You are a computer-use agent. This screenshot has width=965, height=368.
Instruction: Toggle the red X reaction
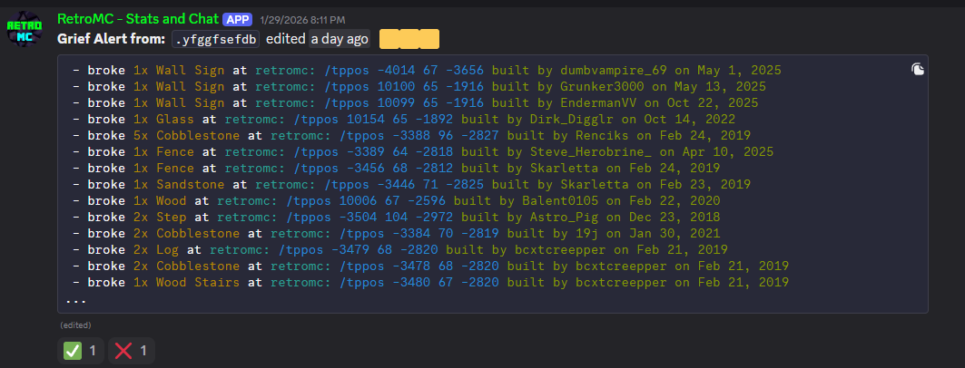(133, 350)
